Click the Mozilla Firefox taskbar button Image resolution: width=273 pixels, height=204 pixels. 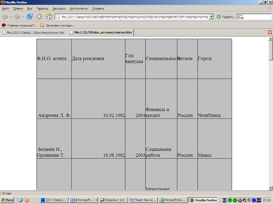pos(203,200)
